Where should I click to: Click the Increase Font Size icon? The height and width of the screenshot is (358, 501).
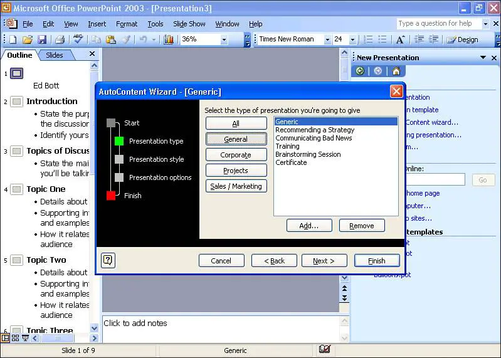point(400,39)
